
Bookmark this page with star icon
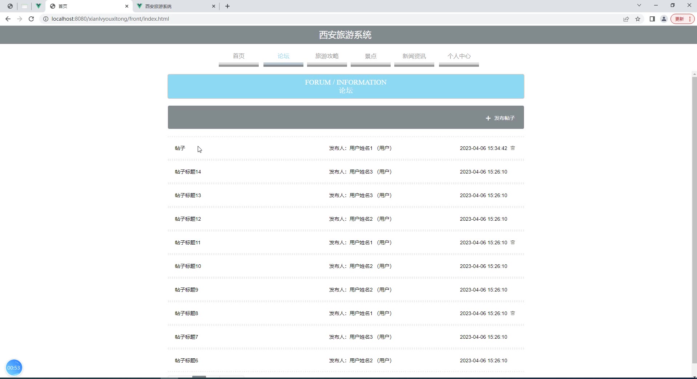pos(638,19)
